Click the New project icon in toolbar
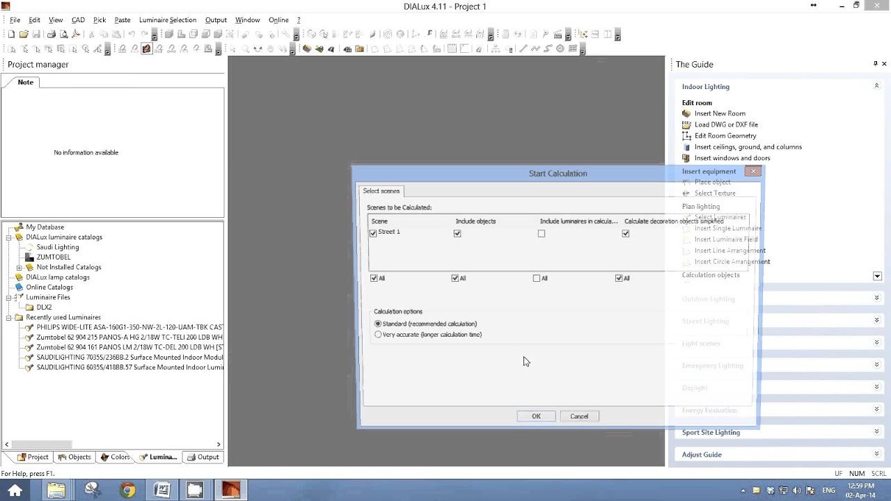 [12, 34]
